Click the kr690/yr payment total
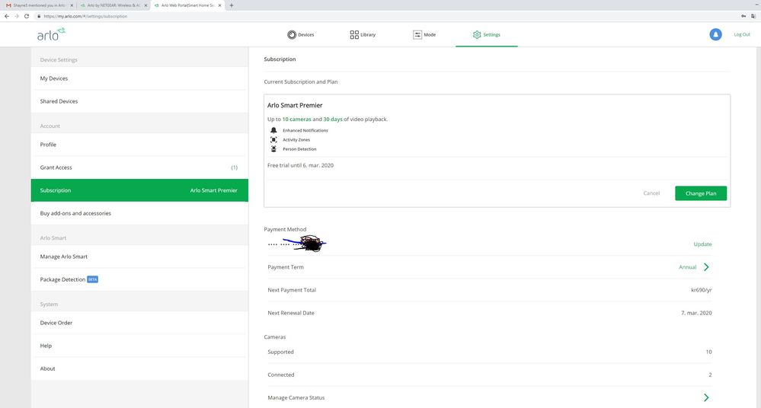The image size is (761, 408). pyautogui.click(x=702, y=290)
